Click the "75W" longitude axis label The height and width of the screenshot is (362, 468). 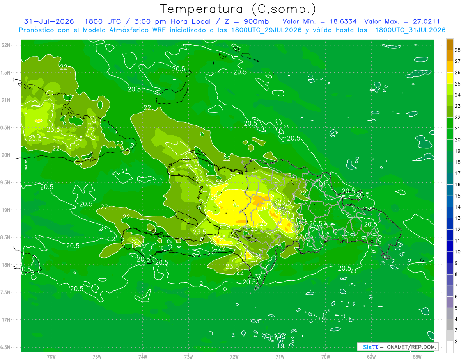pyautogui.click(x=97, y=357)
